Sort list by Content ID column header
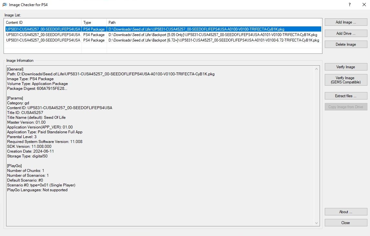370x236 pixels. [43, 23]
